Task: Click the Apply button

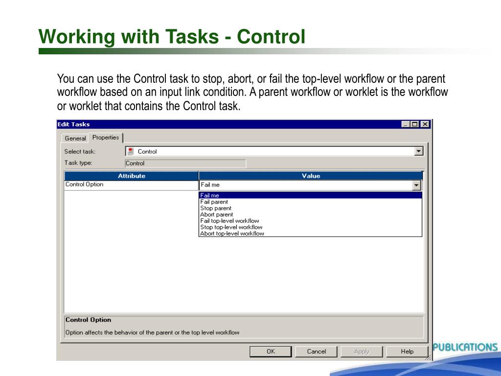Action: pos(362,352)
